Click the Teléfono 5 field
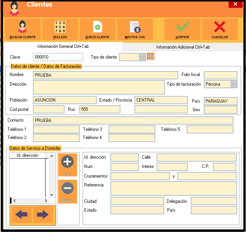The height and width of the screenshot is (232, 246). [210, 129]
